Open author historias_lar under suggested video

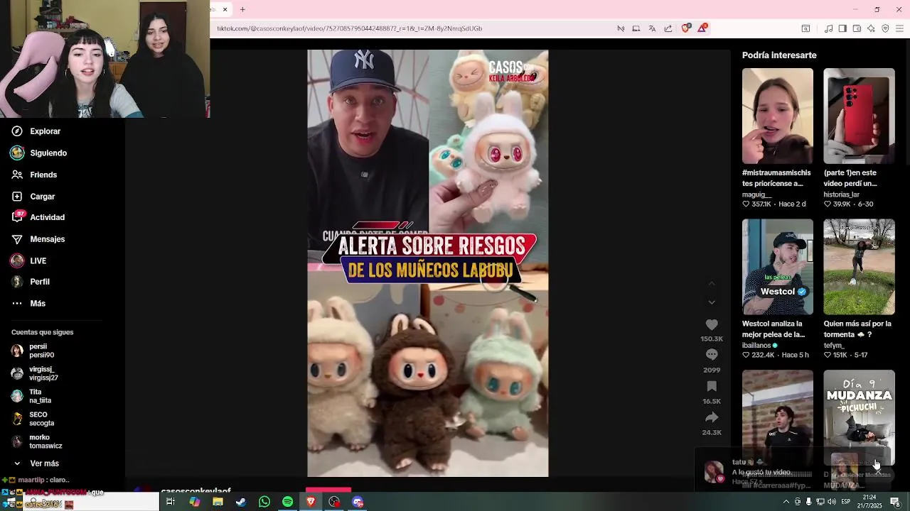841,194
